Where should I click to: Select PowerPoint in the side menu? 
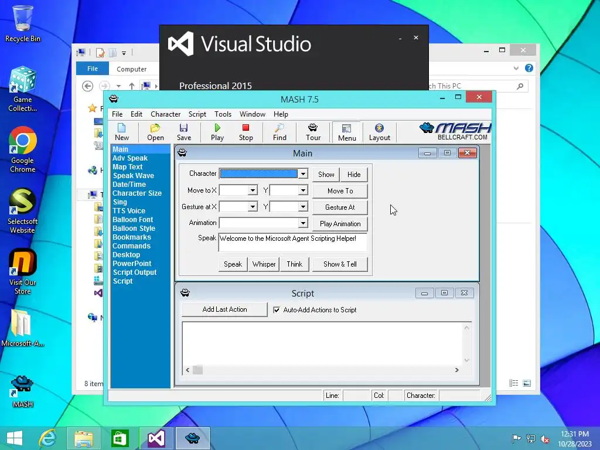[x=132, y=264]
